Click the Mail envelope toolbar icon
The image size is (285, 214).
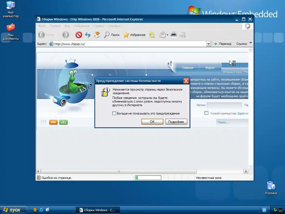[x=163, y=35]
